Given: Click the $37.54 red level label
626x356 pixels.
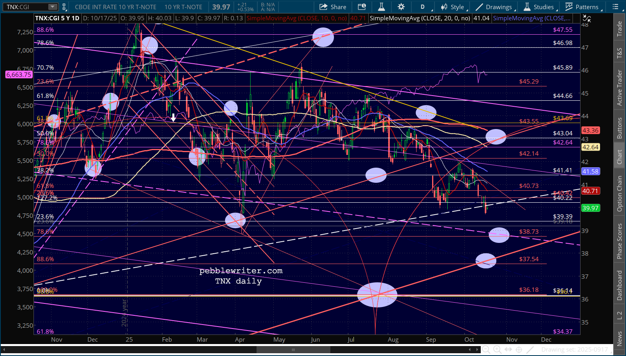Looking at the screenshot, I should [529, 259].
